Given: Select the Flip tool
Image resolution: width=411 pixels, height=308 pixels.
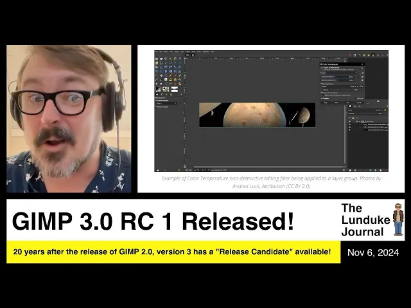Looking at the screenshot, I should (x=171, y=71).
